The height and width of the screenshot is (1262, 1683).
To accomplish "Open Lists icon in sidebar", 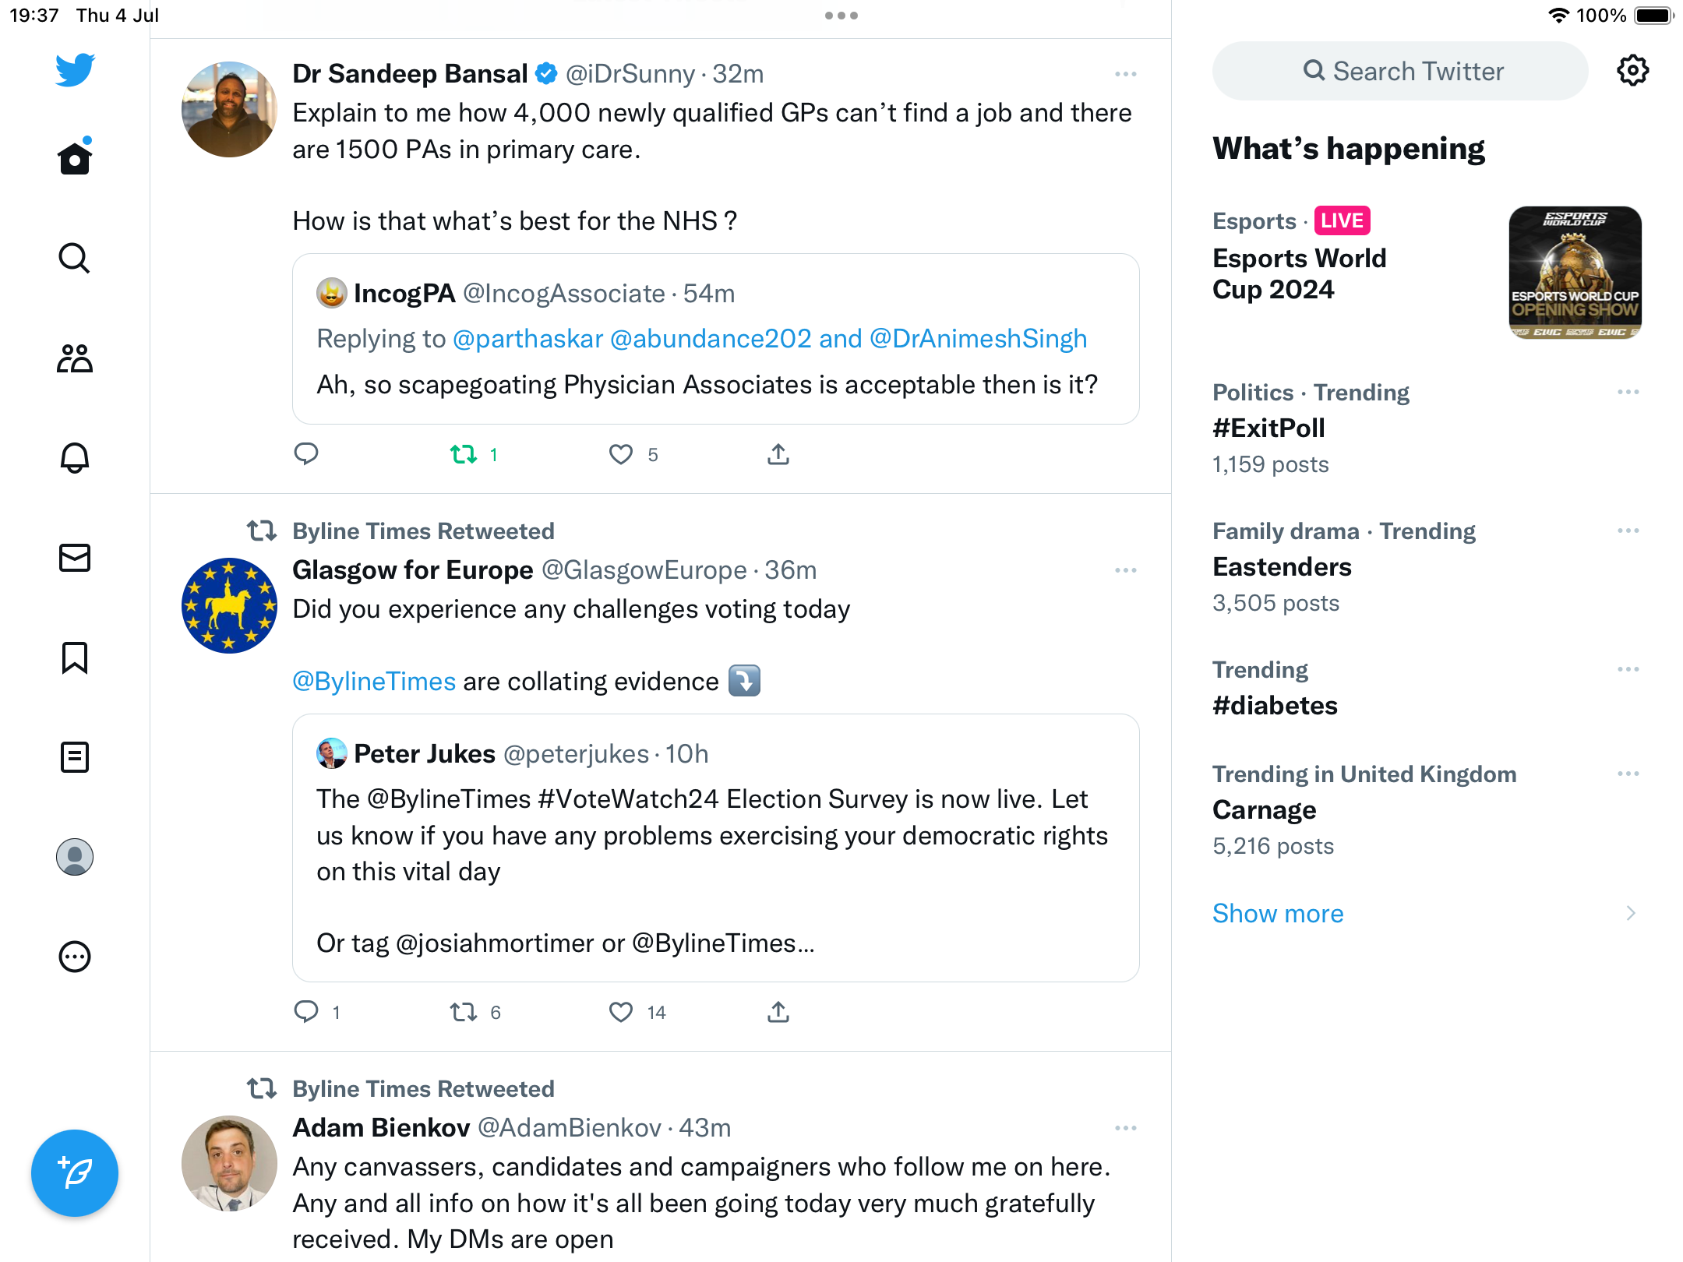I will [x=75, y=757].
